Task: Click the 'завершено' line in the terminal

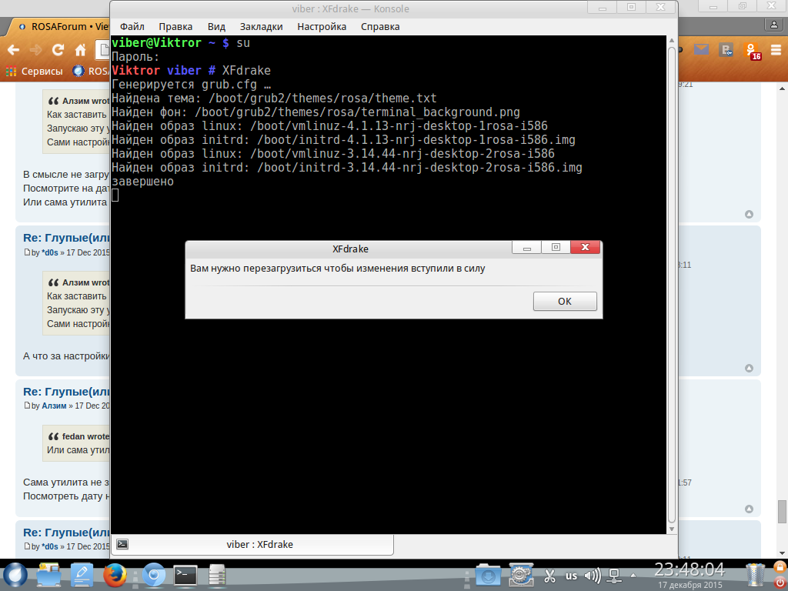Action: point(142,182)
